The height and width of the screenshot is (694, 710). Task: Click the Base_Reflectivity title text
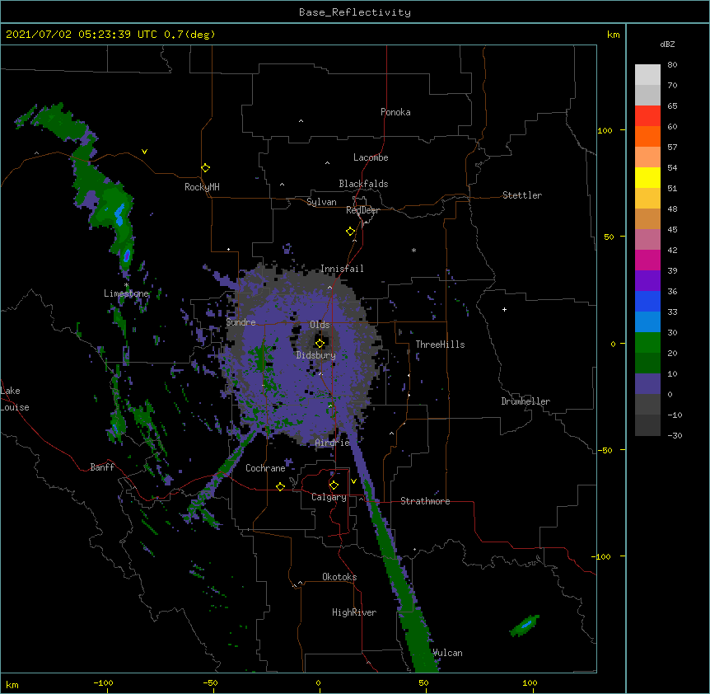[x=355, y=12]
